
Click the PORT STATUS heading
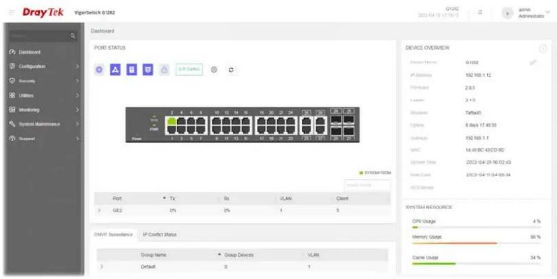coord(110,47)
